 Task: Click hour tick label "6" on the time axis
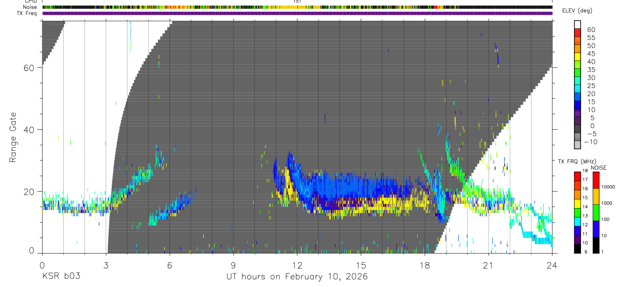pyautogui.click(x=170, y=265)
